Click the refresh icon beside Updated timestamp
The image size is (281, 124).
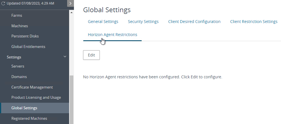3,3
